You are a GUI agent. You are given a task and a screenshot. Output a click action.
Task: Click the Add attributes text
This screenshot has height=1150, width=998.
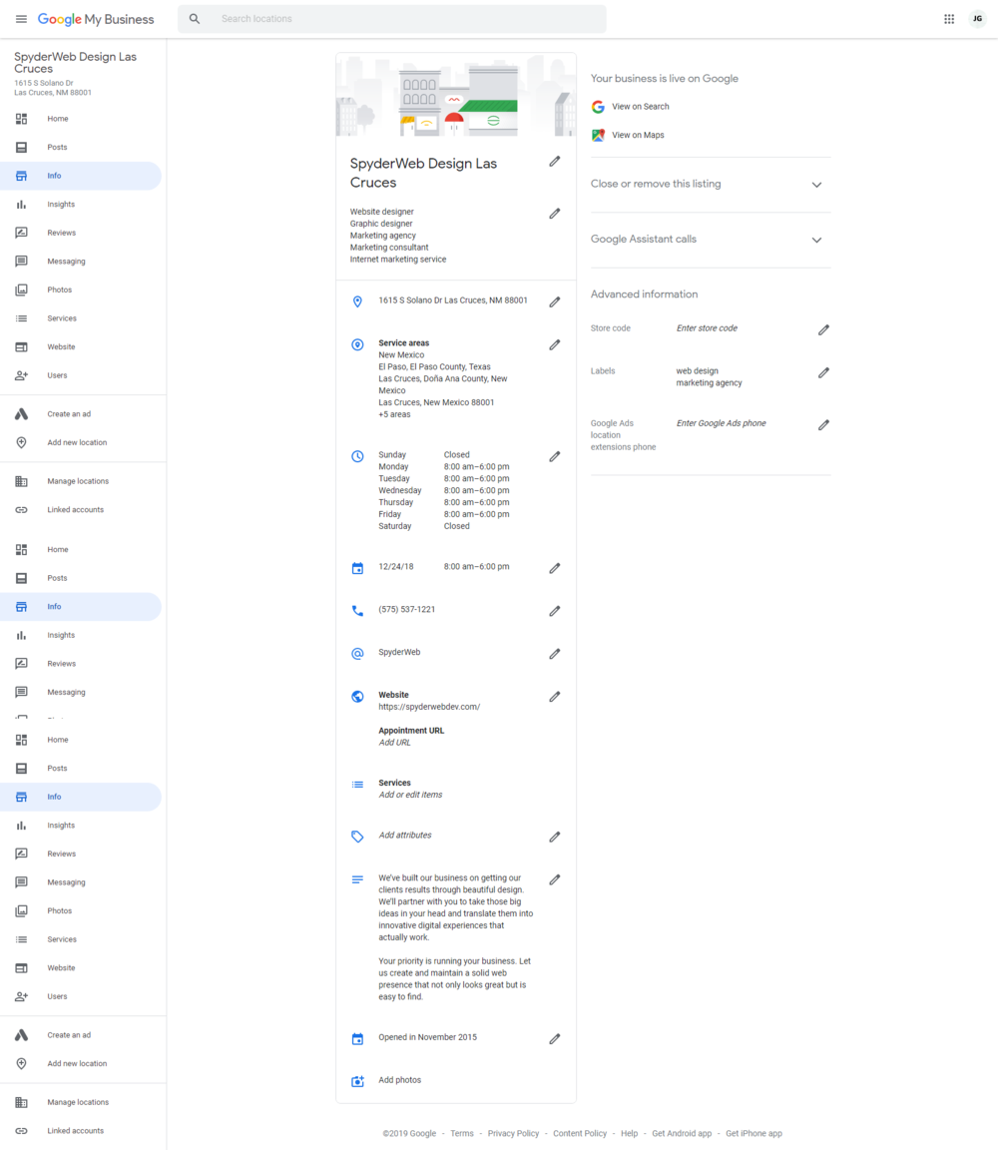[x=405, y=835]
